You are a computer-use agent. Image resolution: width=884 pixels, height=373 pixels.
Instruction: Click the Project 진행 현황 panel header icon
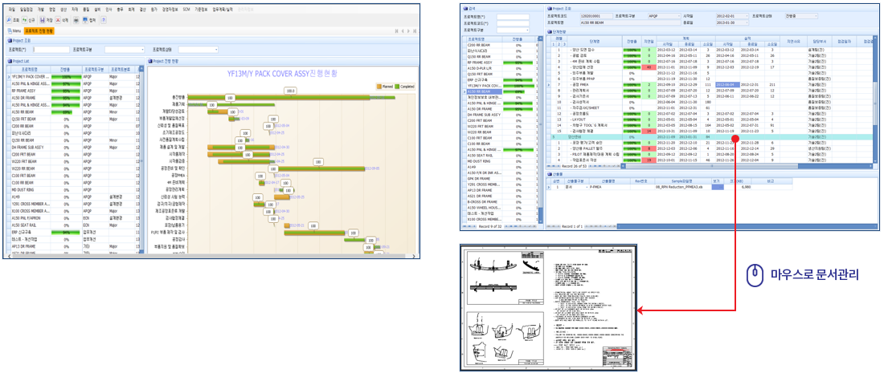150,61
